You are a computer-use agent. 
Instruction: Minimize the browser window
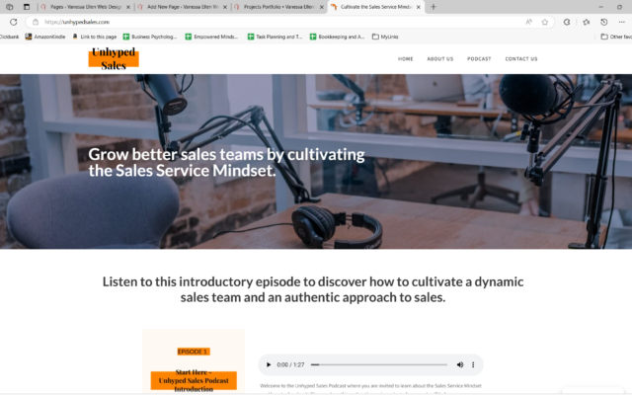tap(601, 7)
